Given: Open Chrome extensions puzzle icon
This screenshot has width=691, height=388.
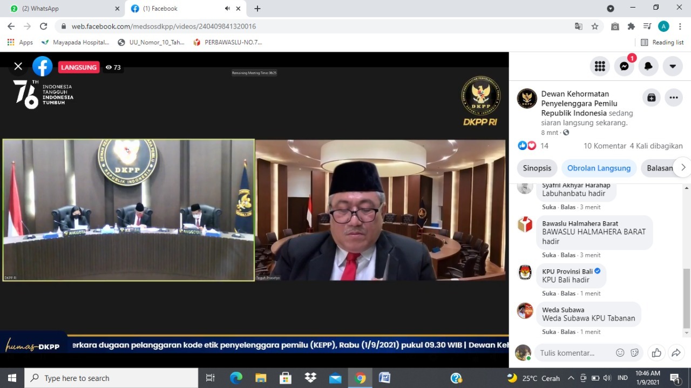Looking at the screenshot, I should (x=631, y=26).
